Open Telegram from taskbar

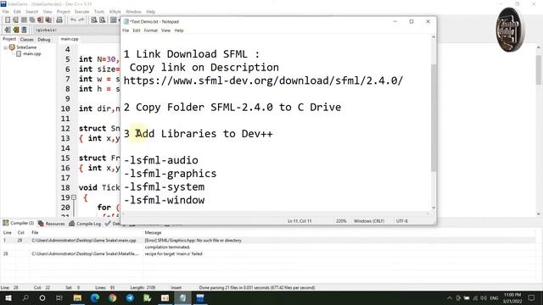tap(130, 297)
